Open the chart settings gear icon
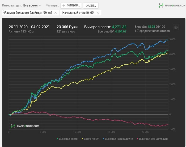186x147 pixels. click(176, 27)
